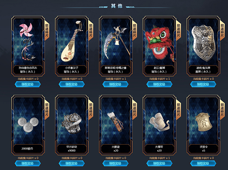Select the large arrow quiver image
This screenshot has height=170, width=228.
point(115,122)
